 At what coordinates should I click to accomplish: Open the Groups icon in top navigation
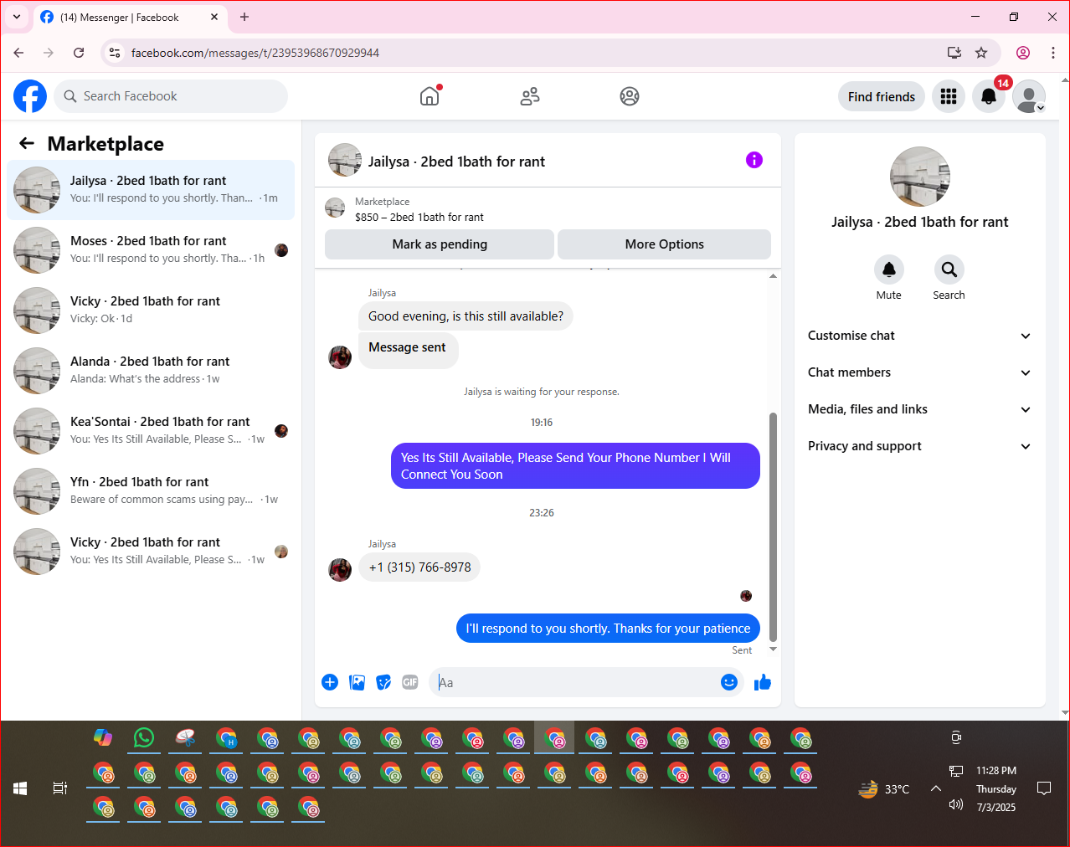point(630,96)
